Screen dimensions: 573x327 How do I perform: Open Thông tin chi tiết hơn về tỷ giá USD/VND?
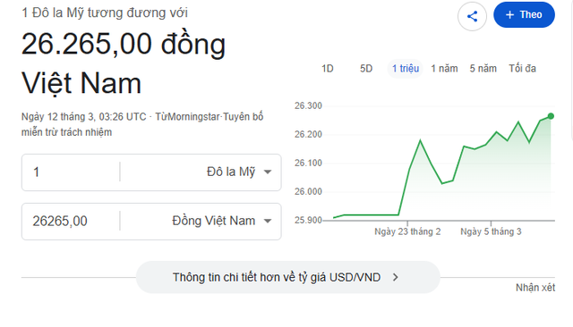pyautogui.click(x=287, y=278)
